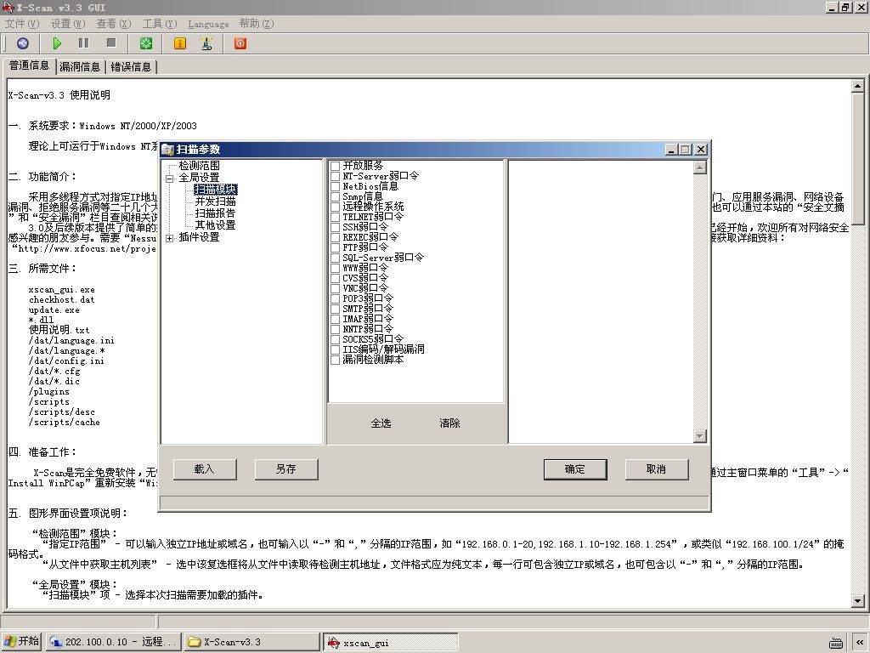Open the 查看(X) menu

(113, 24)
